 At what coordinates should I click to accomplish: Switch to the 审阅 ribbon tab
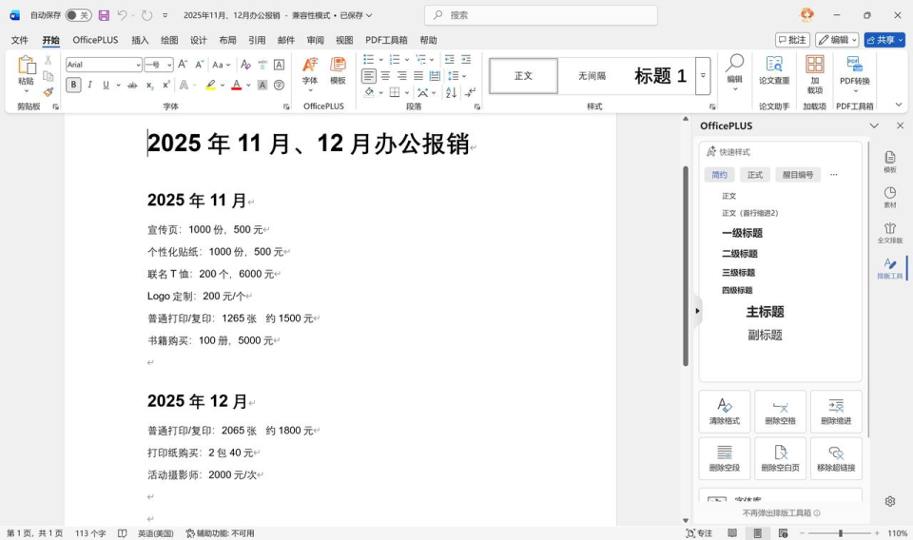[315, 40]
